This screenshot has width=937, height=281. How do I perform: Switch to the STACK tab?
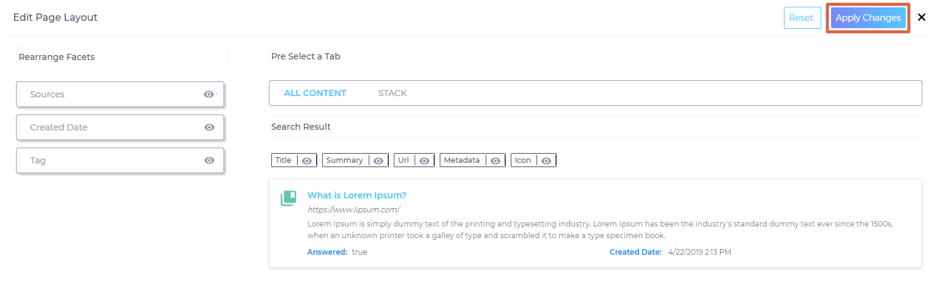(393, 93)
